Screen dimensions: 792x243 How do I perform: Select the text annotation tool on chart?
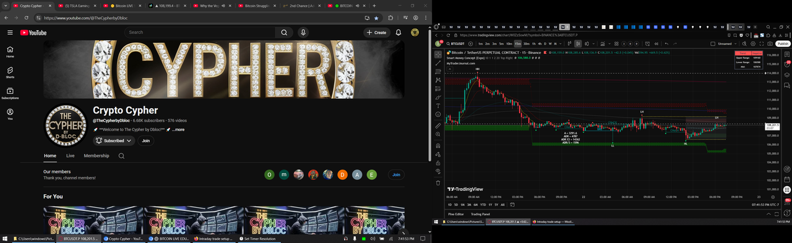[x=438, y=106]
